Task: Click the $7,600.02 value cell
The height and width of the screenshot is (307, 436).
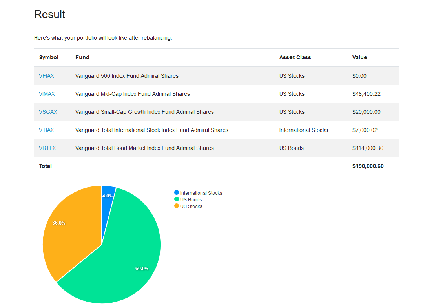Action: [365, 130]
